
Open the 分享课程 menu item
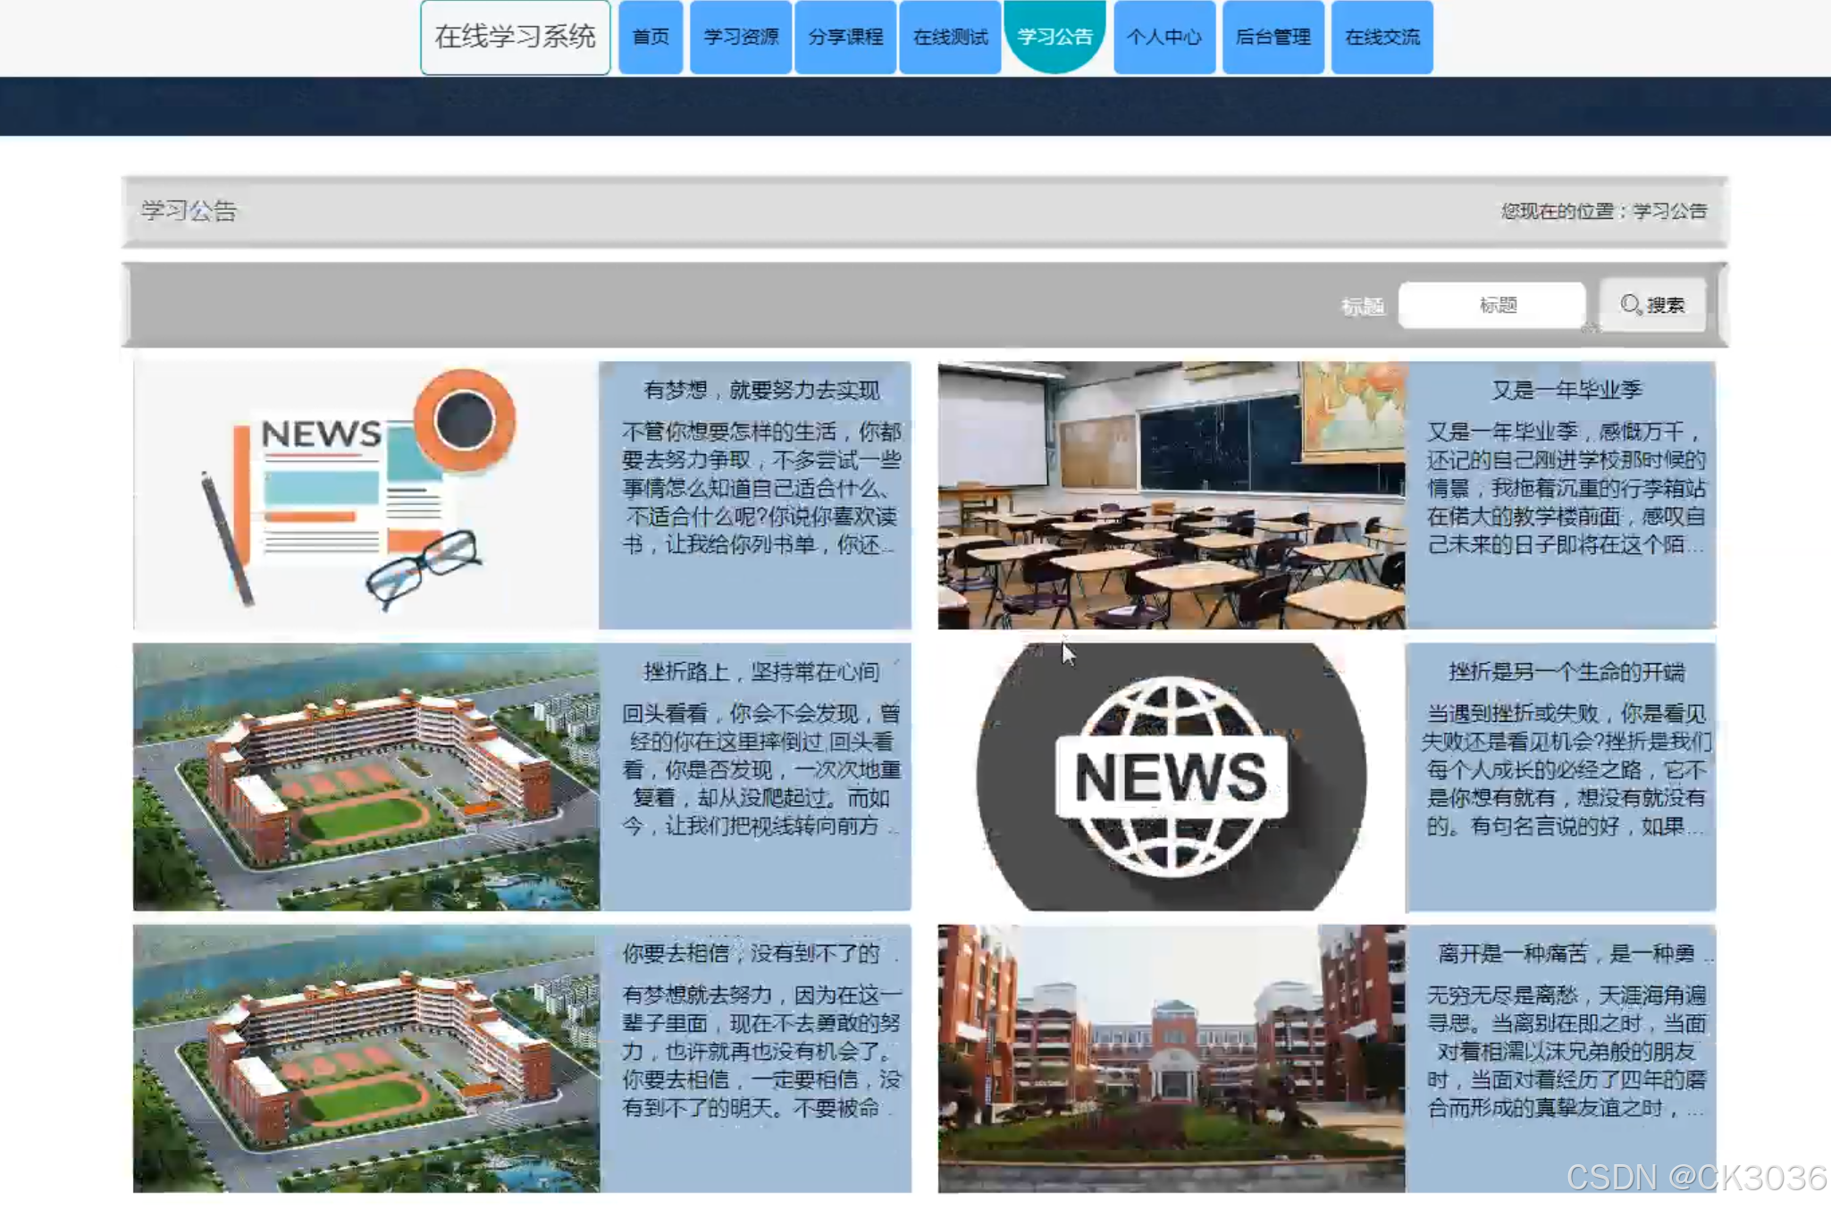845,37
